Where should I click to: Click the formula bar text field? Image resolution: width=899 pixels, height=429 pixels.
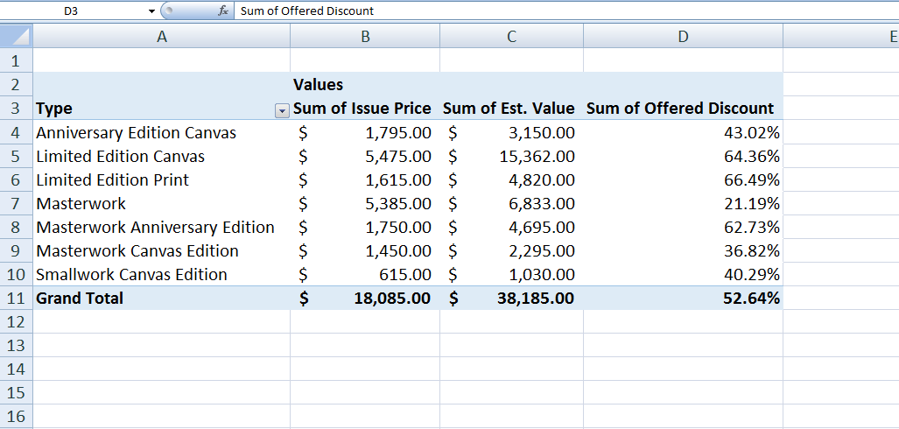(x=560, y=11)
